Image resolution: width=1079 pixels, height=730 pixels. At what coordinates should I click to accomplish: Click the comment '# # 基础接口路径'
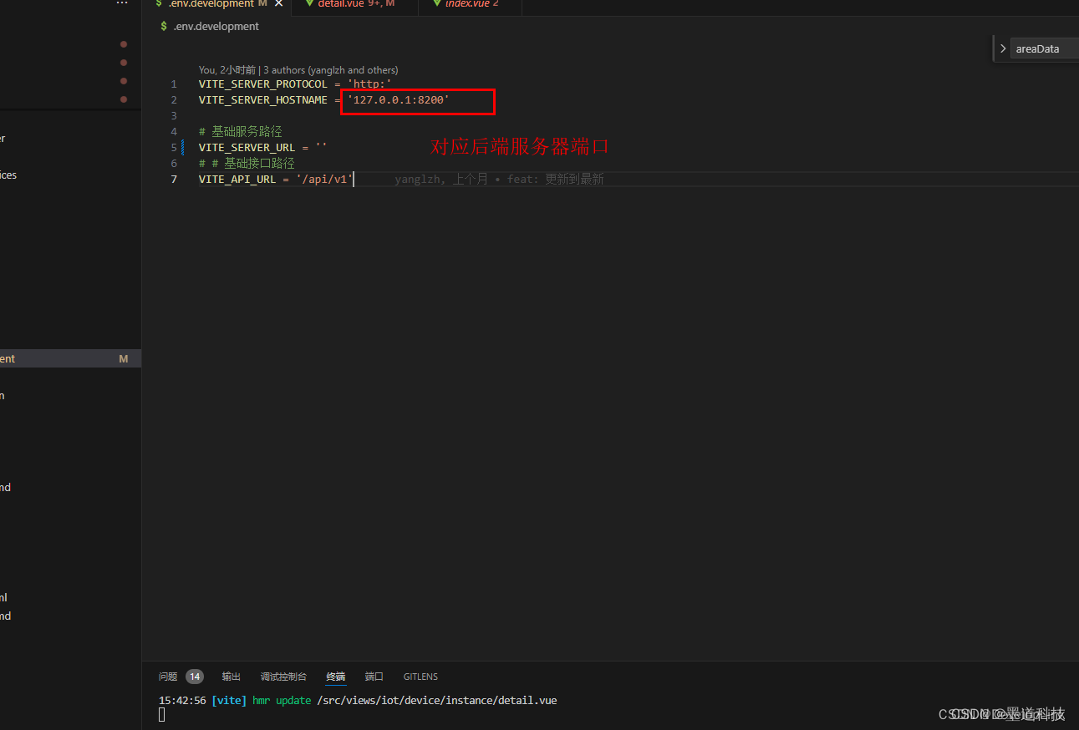coord(247,164)
